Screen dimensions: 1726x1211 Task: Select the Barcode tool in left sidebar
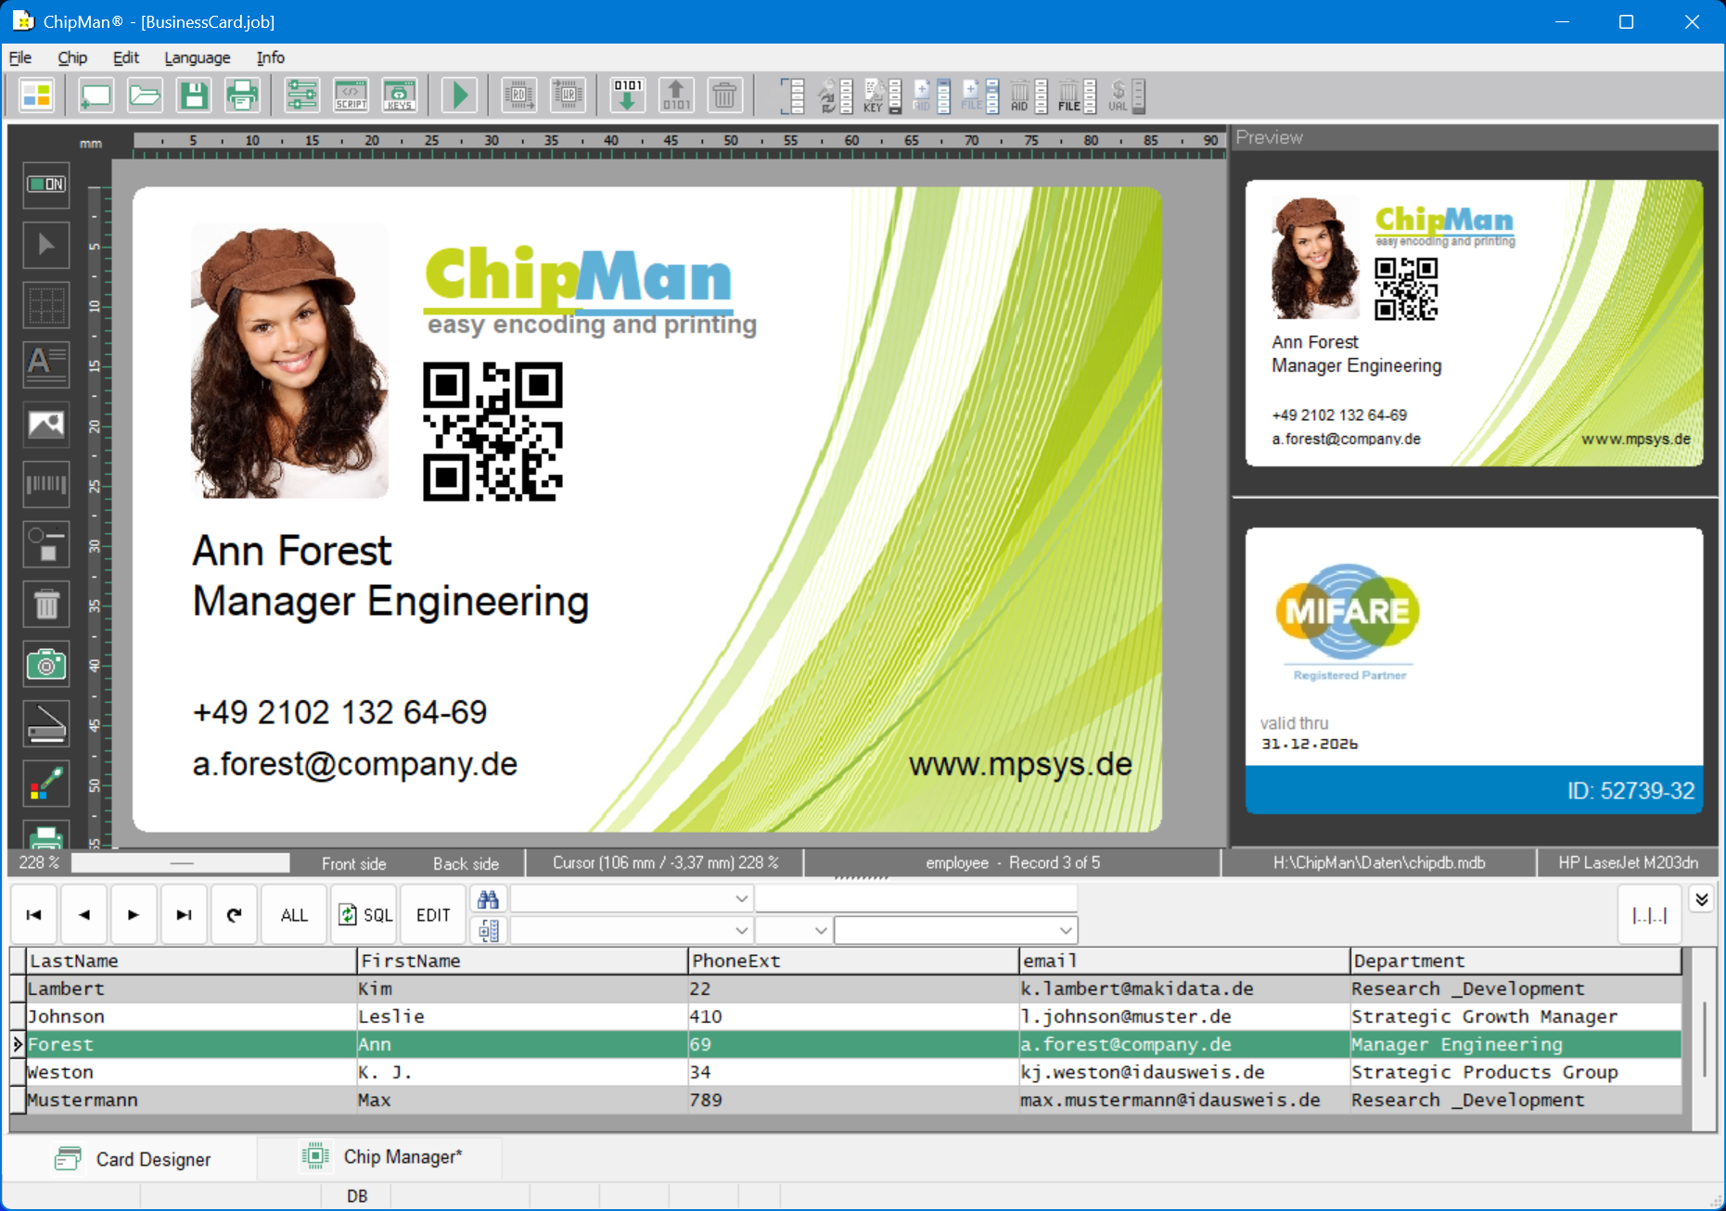45,484
